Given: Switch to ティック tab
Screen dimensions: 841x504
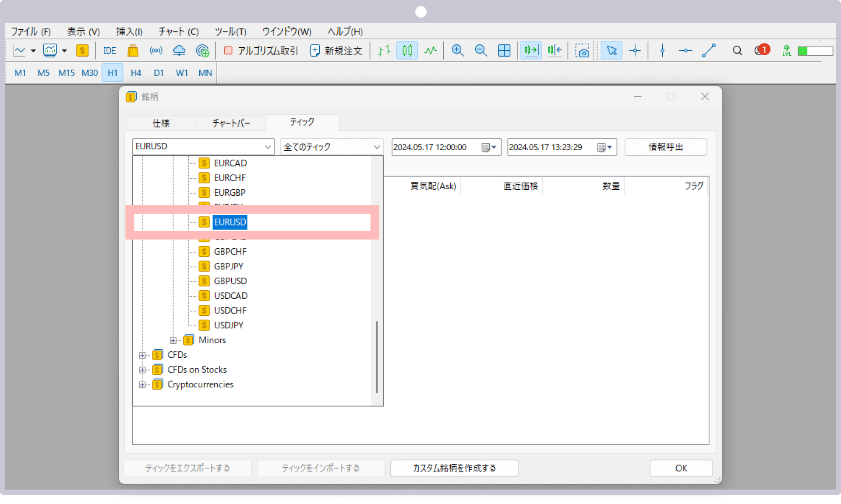Looking at the screenshot, I should tap(302, 122).
